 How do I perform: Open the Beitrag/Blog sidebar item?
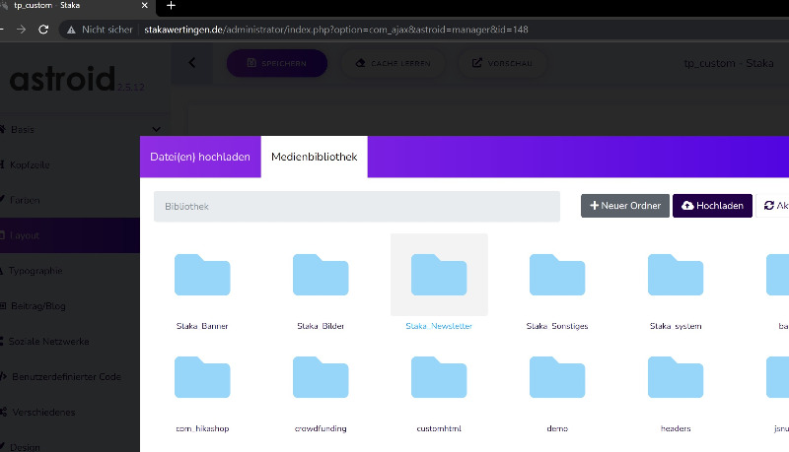click(70, 306)
